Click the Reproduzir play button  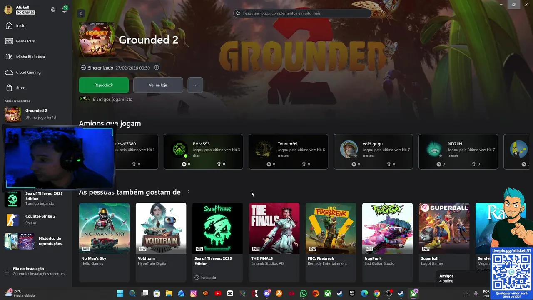104,85
